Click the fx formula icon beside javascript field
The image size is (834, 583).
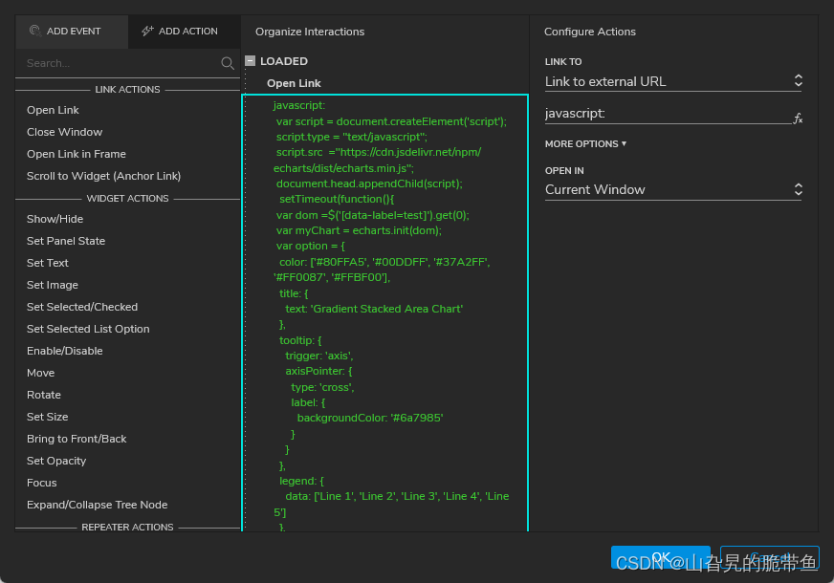798,118
